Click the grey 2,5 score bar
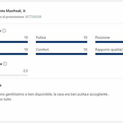Image resolution: width=123 pixels, height=123 pixels. point(14,75)
